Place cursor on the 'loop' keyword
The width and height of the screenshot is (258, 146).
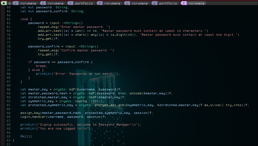click(24, 19)
